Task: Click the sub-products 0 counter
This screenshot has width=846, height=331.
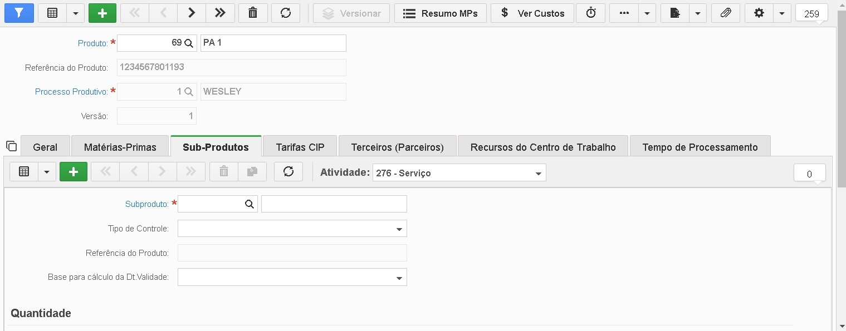Action: coord(809,174)
